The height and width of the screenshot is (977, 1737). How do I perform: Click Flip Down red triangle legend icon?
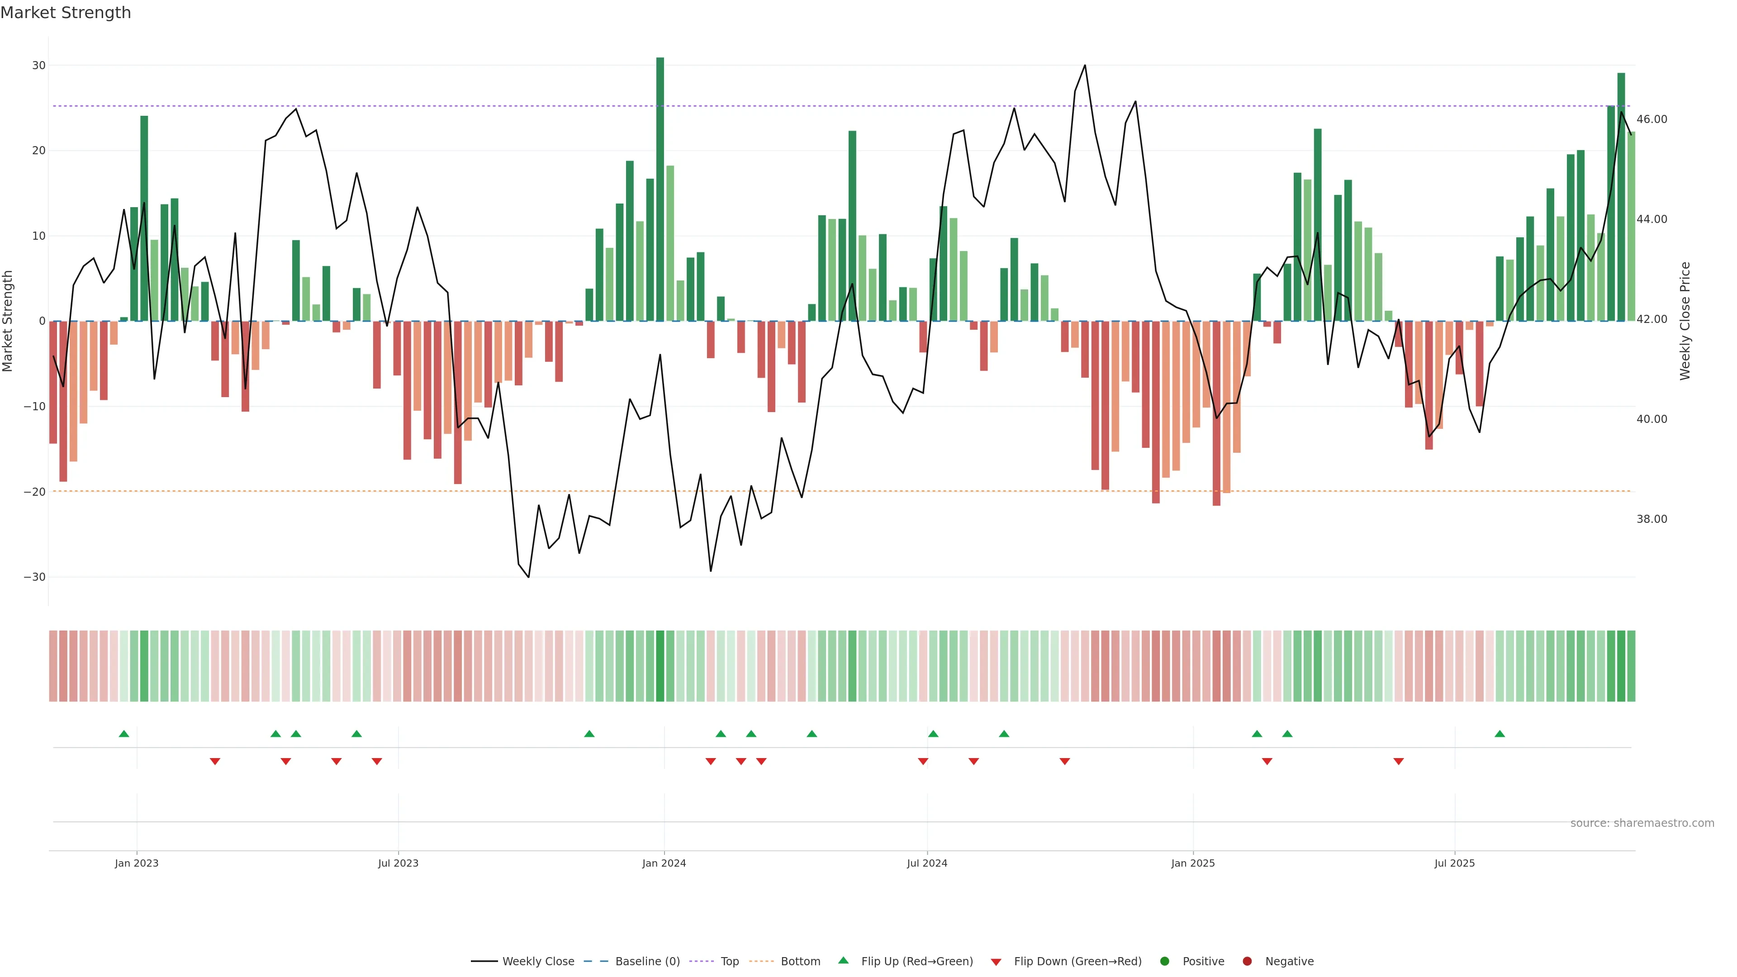(x=996, y=962)
